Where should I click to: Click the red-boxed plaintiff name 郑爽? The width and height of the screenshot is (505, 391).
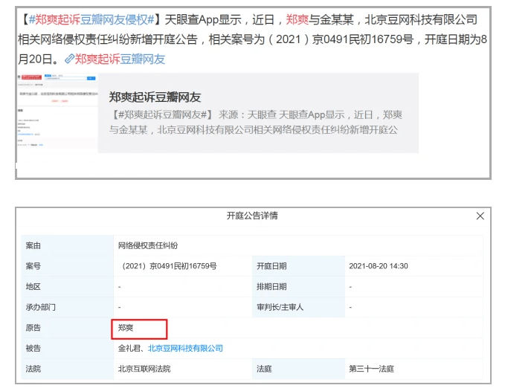click(126, 328)
